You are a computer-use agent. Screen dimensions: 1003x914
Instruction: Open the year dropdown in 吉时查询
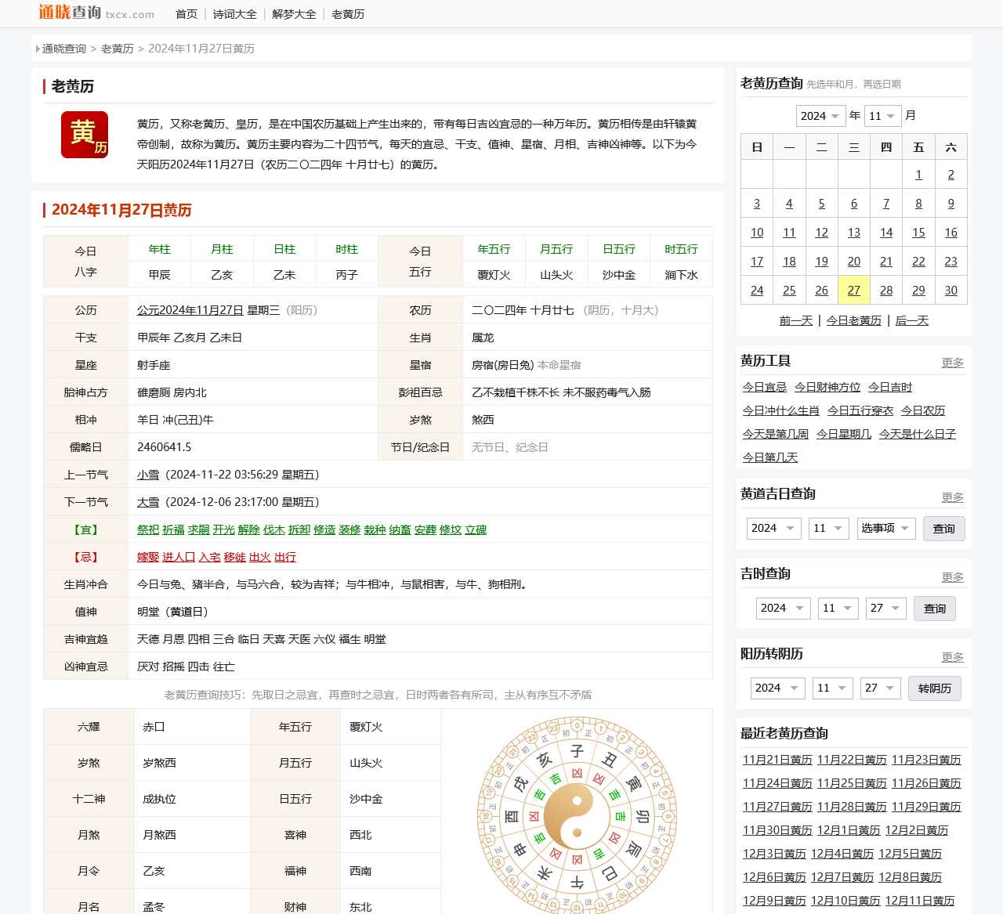783,608
